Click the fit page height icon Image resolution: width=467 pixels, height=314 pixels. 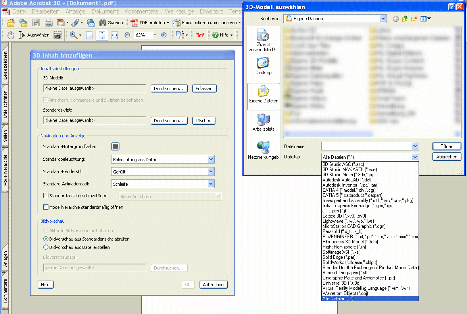coord(102,35)
